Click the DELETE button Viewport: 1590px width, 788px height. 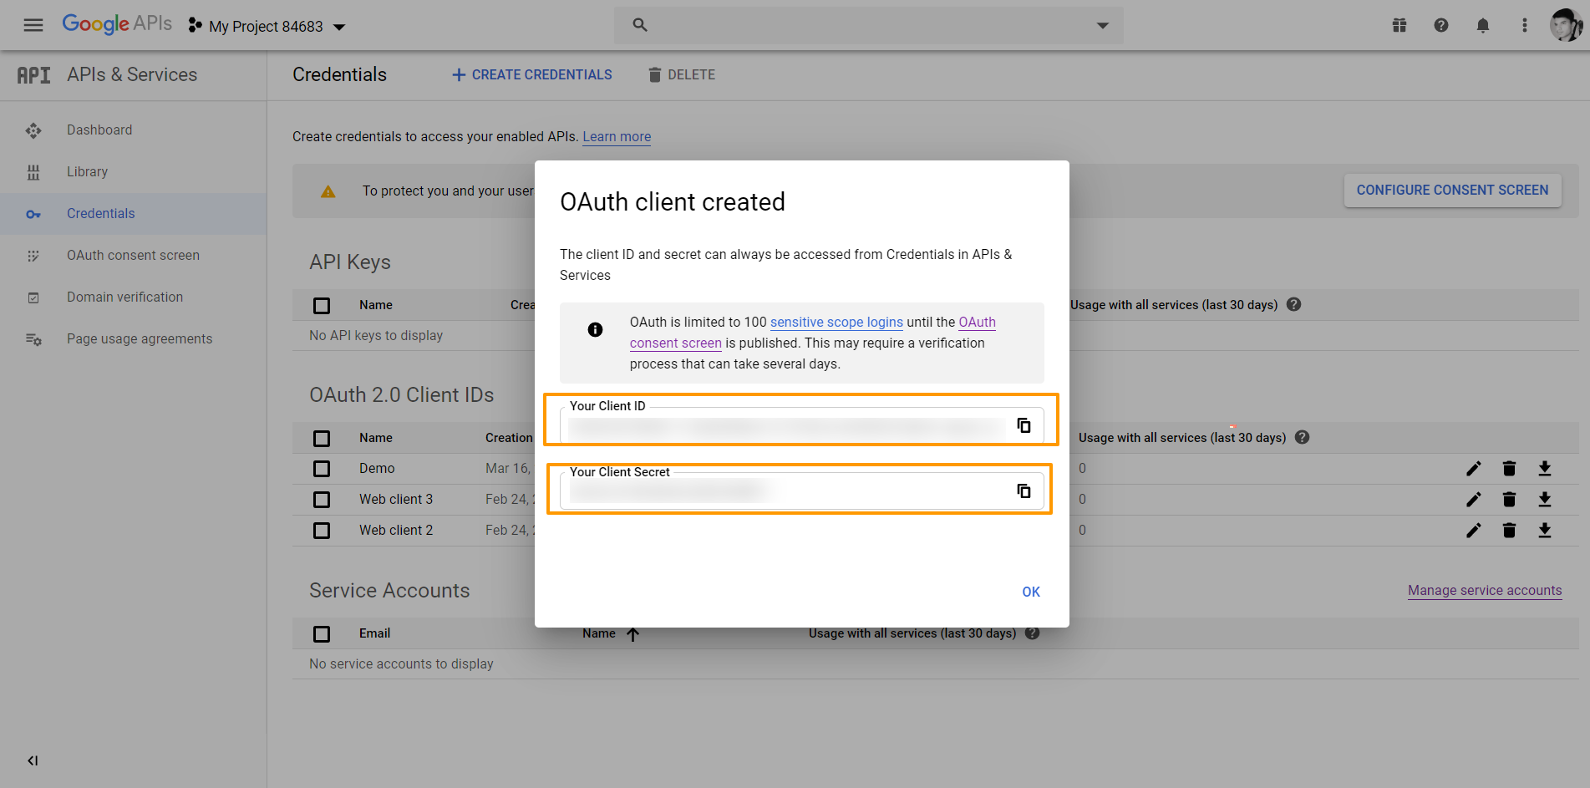(682, 75)
